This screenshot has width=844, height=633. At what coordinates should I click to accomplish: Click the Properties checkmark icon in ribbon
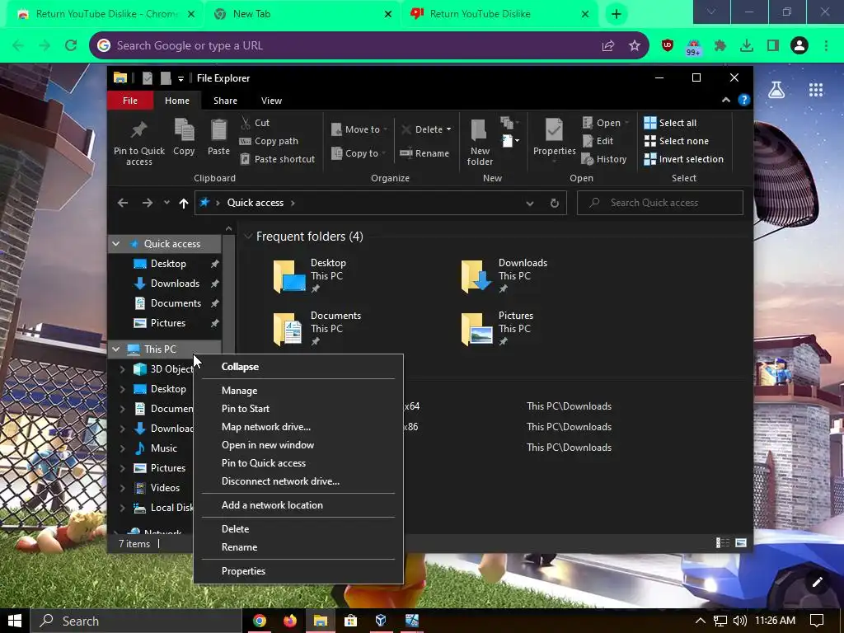tap(554, 130)
